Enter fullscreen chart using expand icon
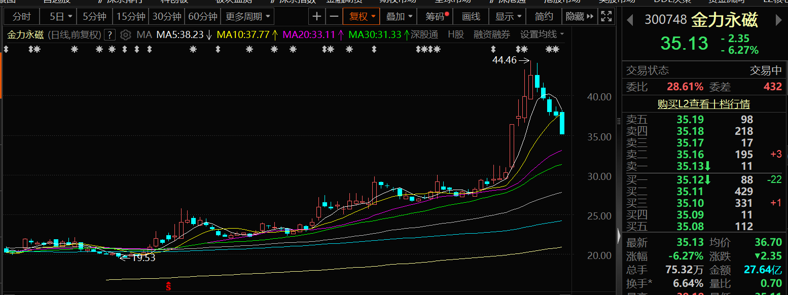The height and width of the screenshot is (295, 788). (605, 16)
